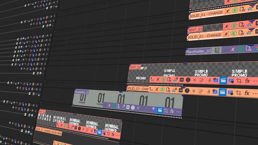Expand the double chevron on TEXT_02 clip

(x=195, y=80)
